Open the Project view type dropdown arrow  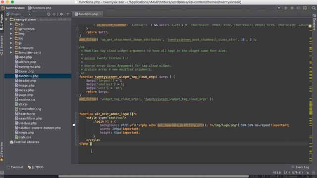30,14
